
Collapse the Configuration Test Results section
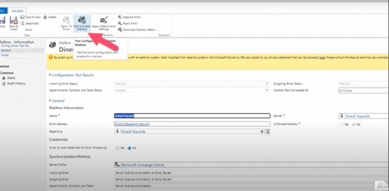(50, 75)
